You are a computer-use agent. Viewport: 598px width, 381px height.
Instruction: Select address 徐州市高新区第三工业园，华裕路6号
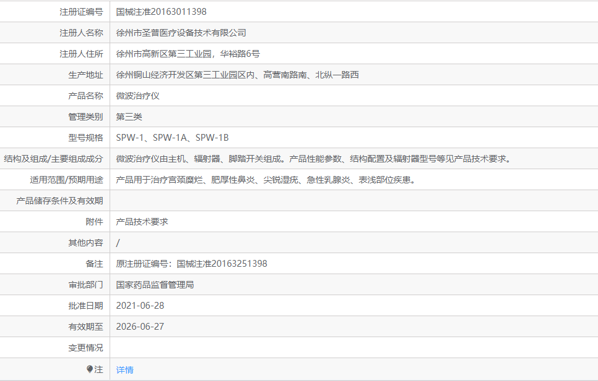coord(188,54)
